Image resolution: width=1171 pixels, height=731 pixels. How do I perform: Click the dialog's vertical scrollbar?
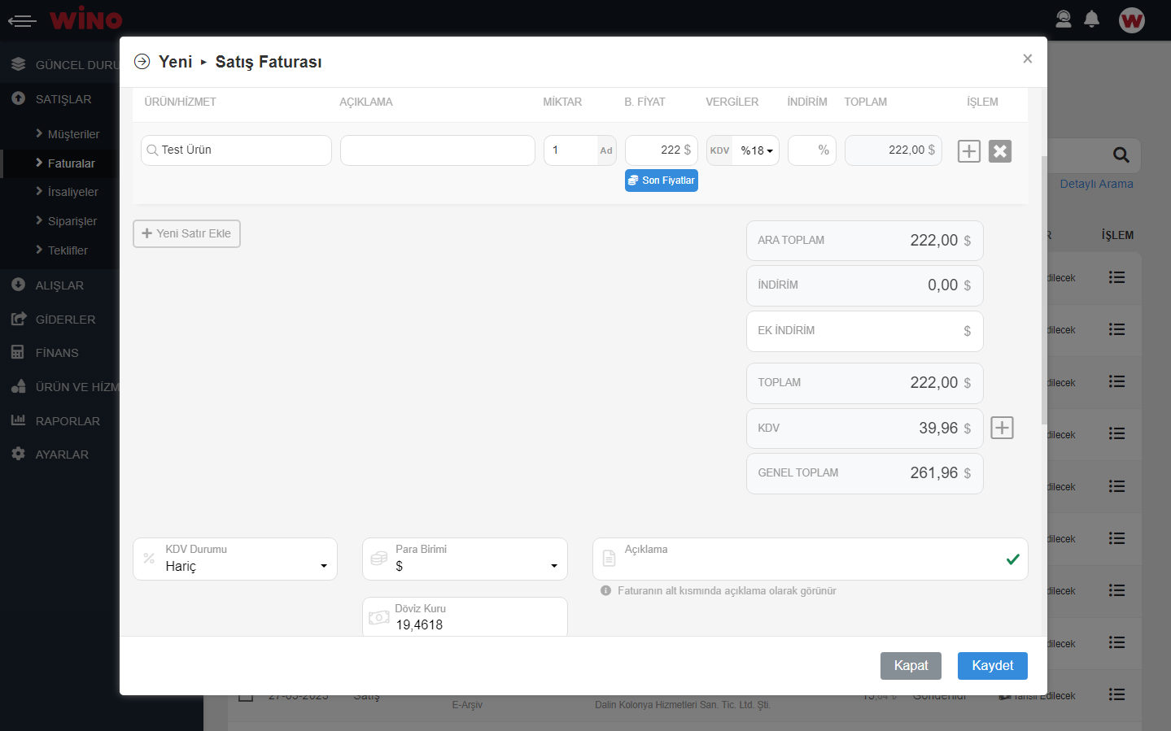coord(1044,285)
